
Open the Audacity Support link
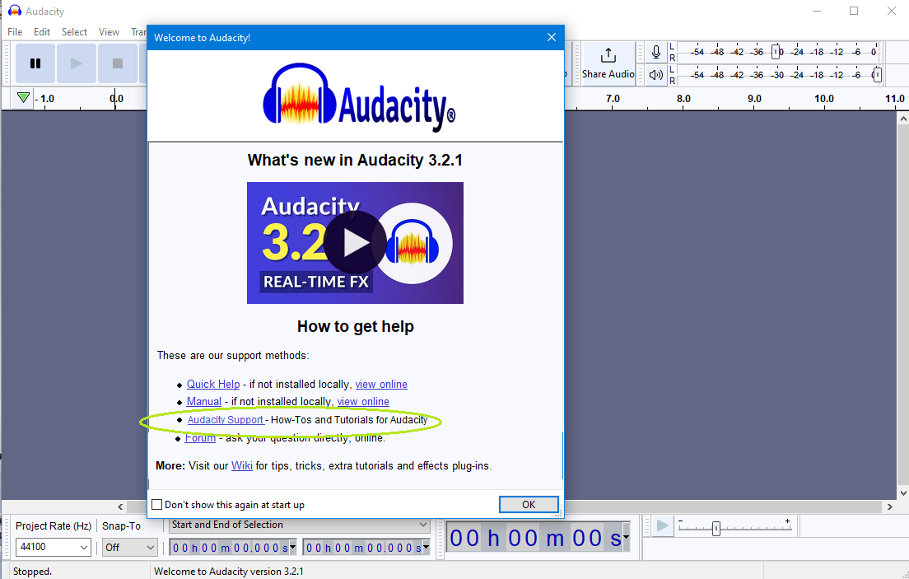[225, 419]
